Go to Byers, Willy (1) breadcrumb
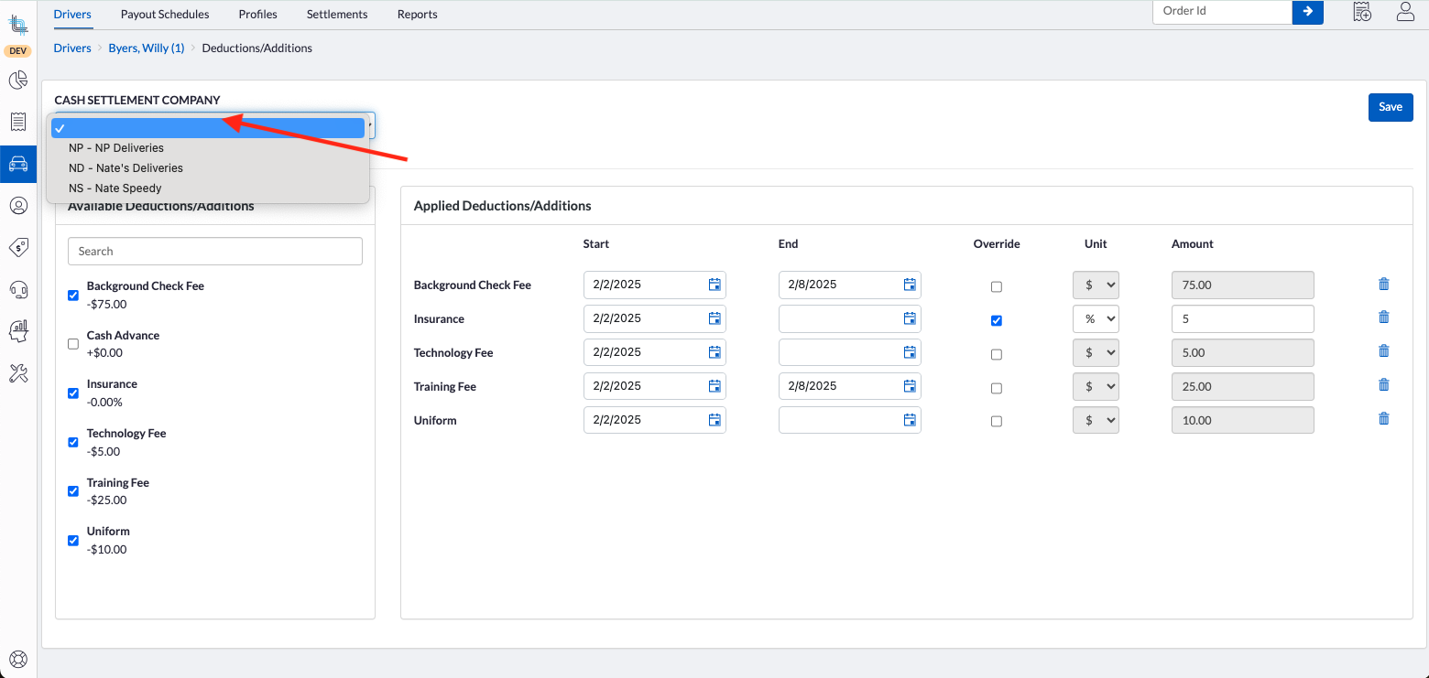Viewport: 1429px width, 678px height. 147,48
